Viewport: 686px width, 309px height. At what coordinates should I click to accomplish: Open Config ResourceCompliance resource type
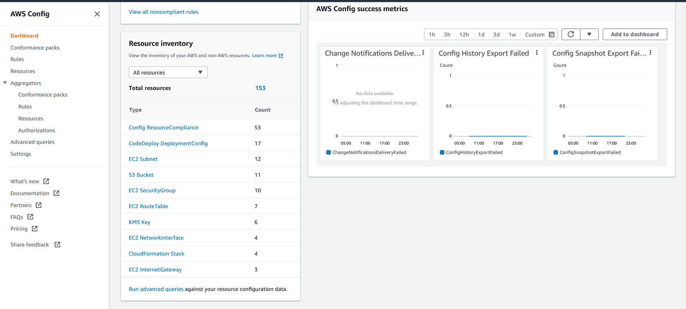pyautogui.click(x=164, y=128)
